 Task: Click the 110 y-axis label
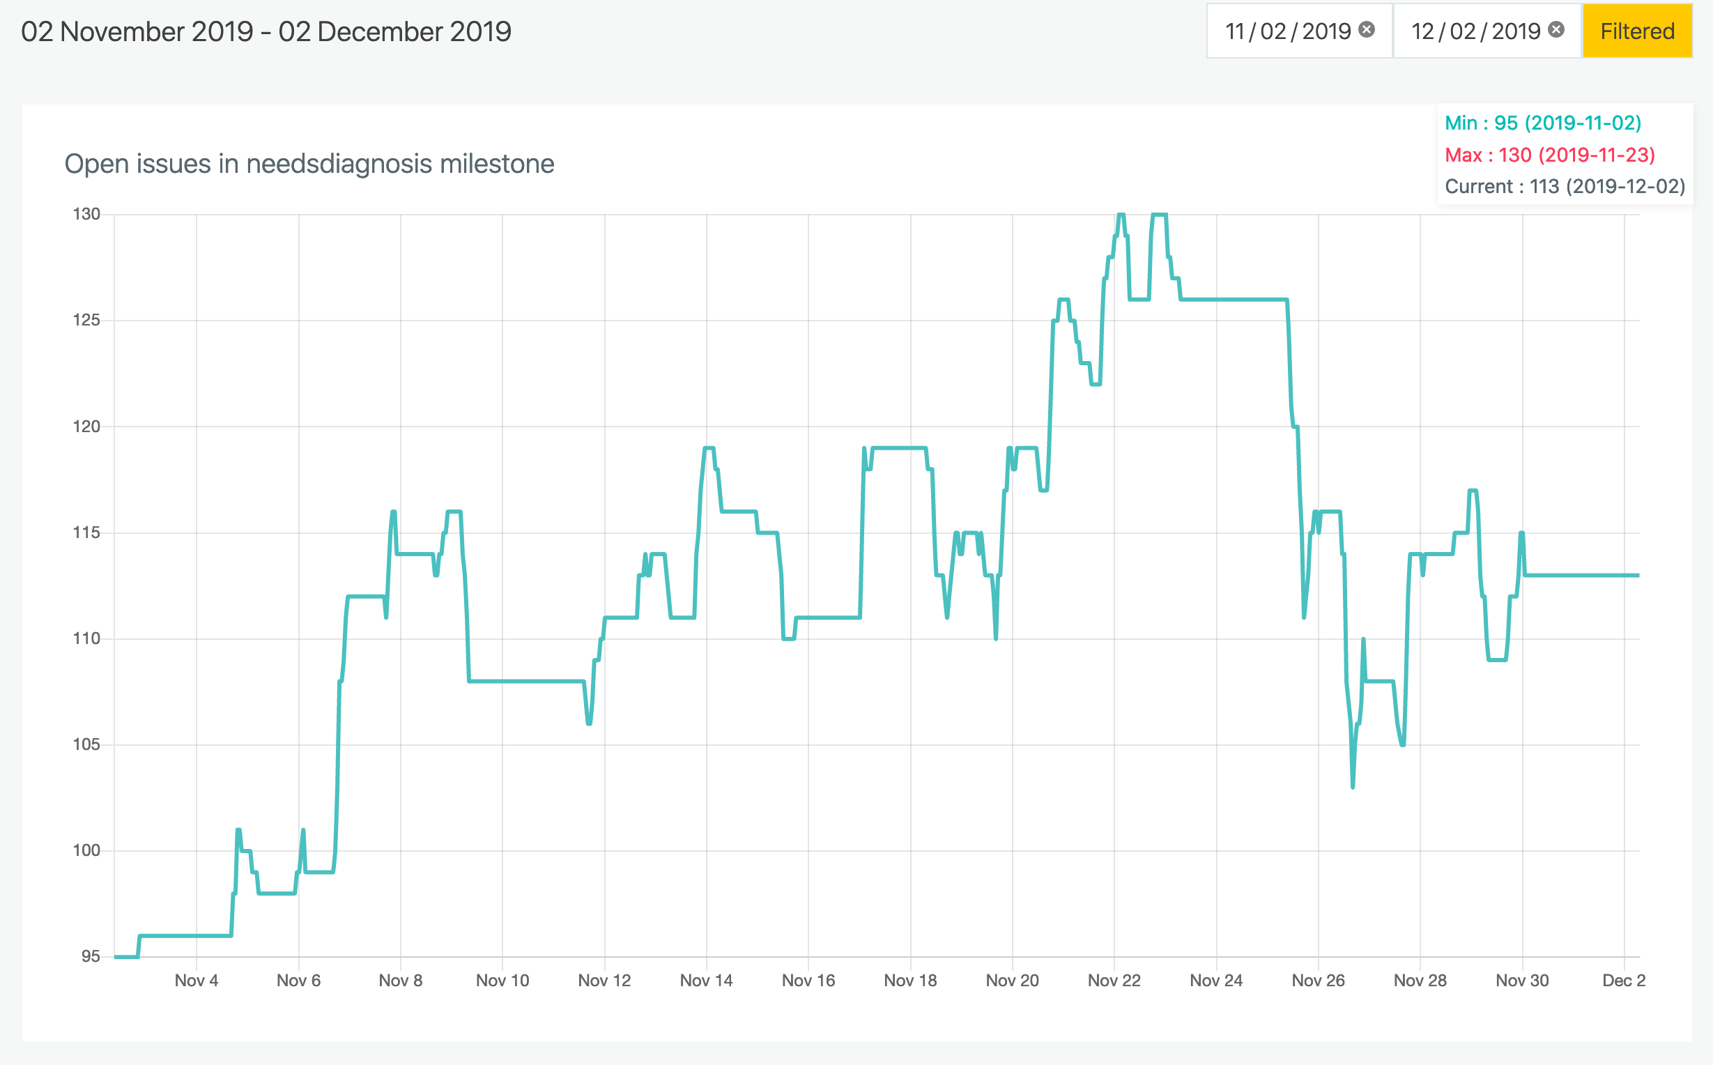tap(86, 639)
